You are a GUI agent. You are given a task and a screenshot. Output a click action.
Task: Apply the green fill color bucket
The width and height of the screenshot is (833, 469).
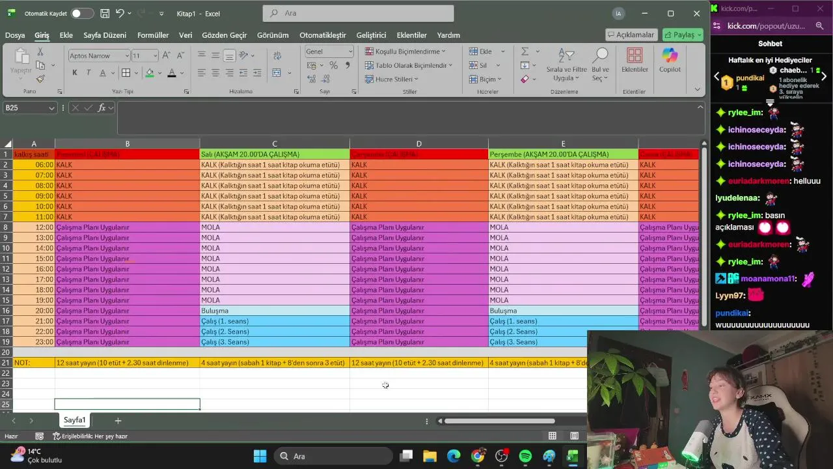[x=150, y=73]
